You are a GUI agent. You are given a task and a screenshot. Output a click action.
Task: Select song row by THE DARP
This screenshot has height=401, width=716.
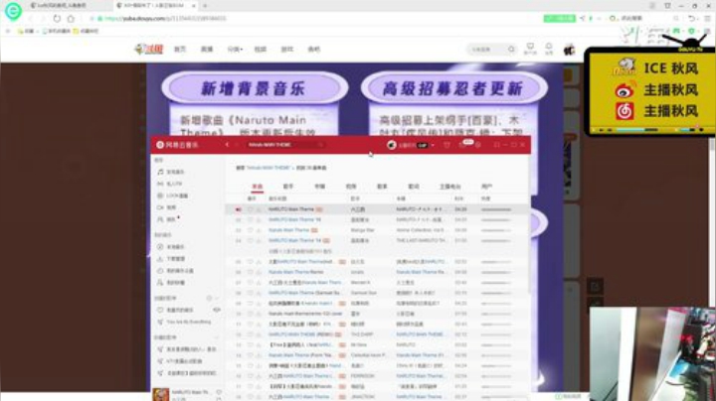(378, 334)
